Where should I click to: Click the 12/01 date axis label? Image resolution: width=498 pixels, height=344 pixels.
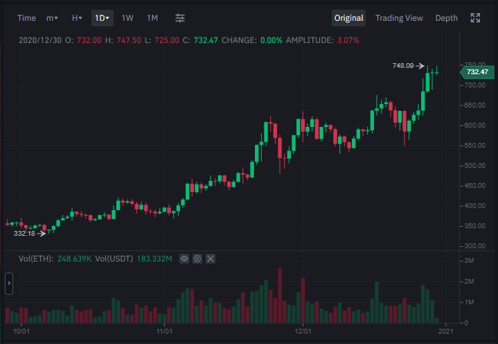303,332
